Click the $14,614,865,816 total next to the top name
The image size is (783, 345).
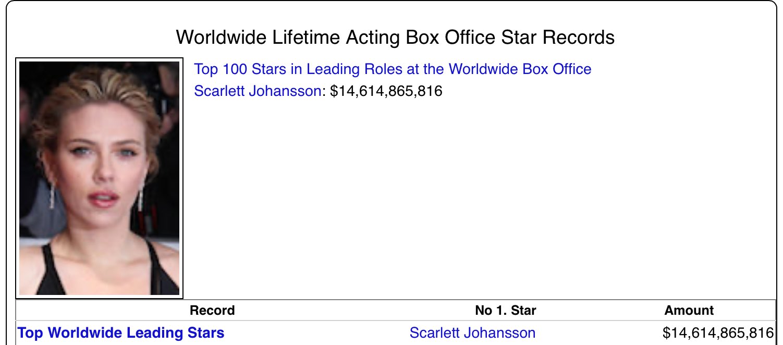coord(386,91)
